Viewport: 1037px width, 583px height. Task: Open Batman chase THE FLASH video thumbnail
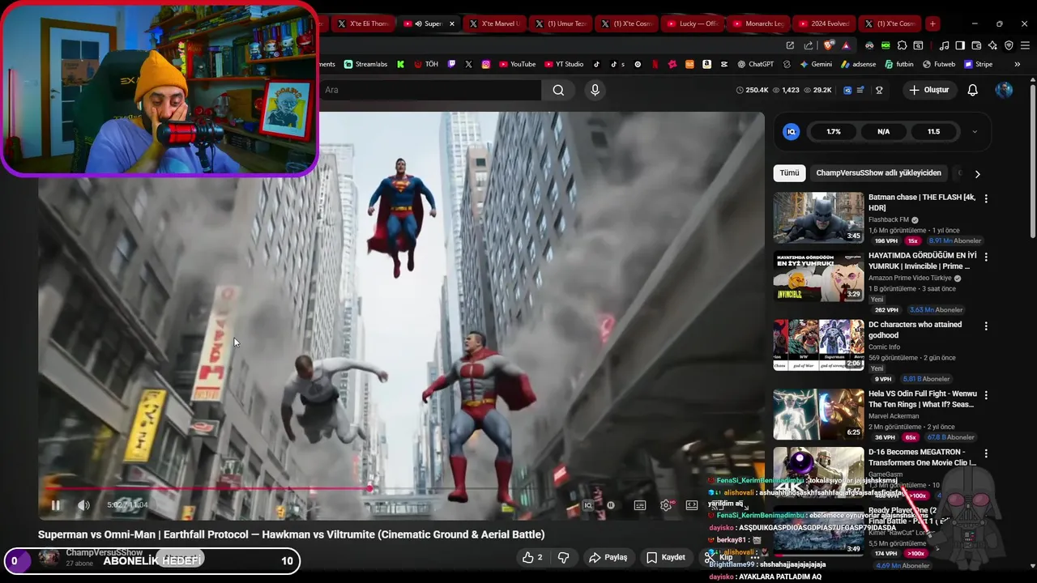click(x=818, y=217)
